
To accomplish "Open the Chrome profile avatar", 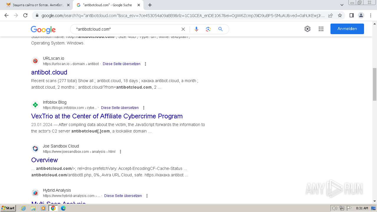I will (361, 15).
